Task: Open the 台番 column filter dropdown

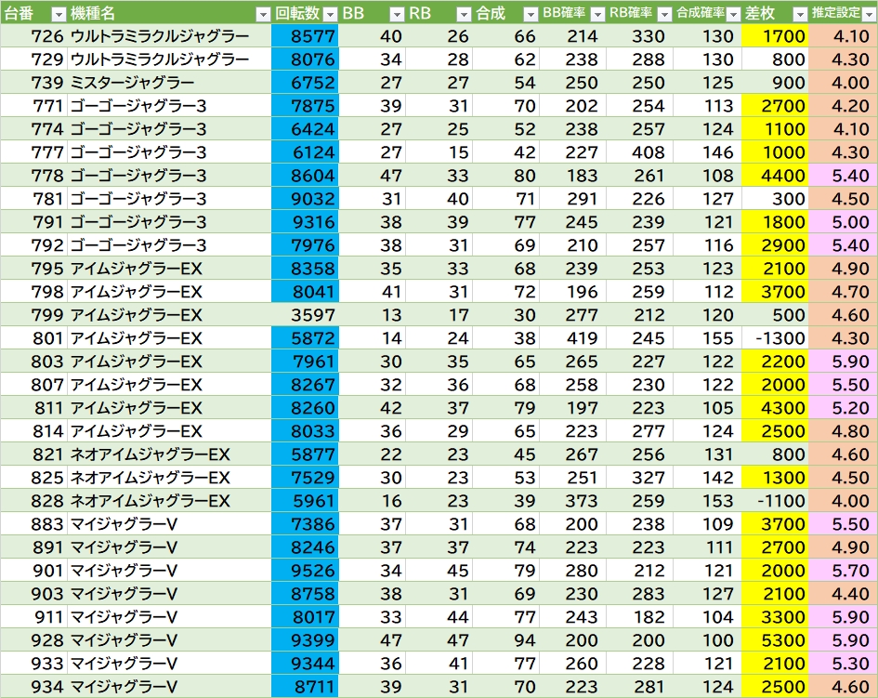Action: coord(58,14)
